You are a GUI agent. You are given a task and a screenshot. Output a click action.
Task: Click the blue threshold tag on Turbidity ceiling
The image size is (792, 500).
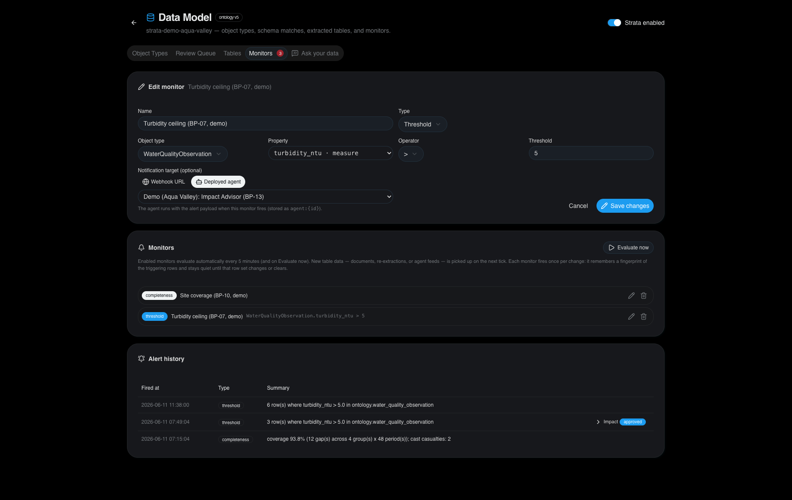coord(154,316)
